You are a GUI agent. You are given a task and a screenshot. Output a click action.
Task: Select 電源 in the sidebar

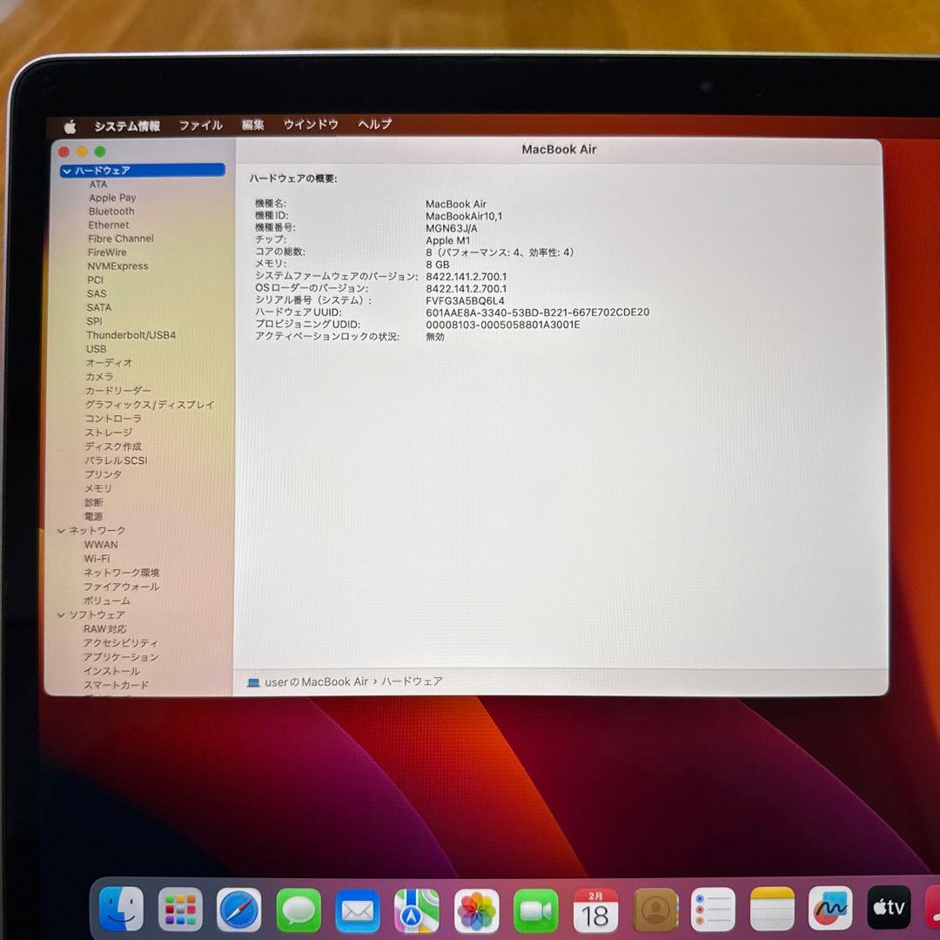[93, 517]
